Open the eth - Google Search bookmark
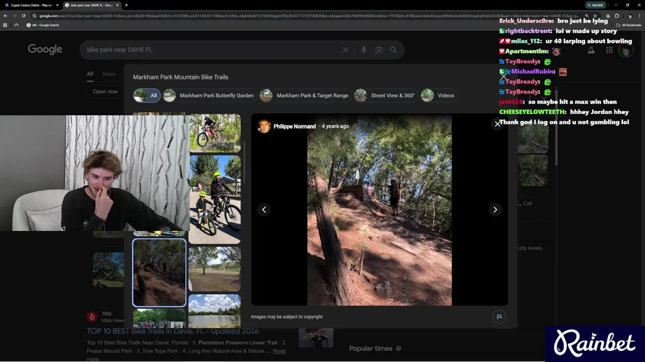Image resolution: width=645 pixels, height=362 pixels. tap(43, 25)
